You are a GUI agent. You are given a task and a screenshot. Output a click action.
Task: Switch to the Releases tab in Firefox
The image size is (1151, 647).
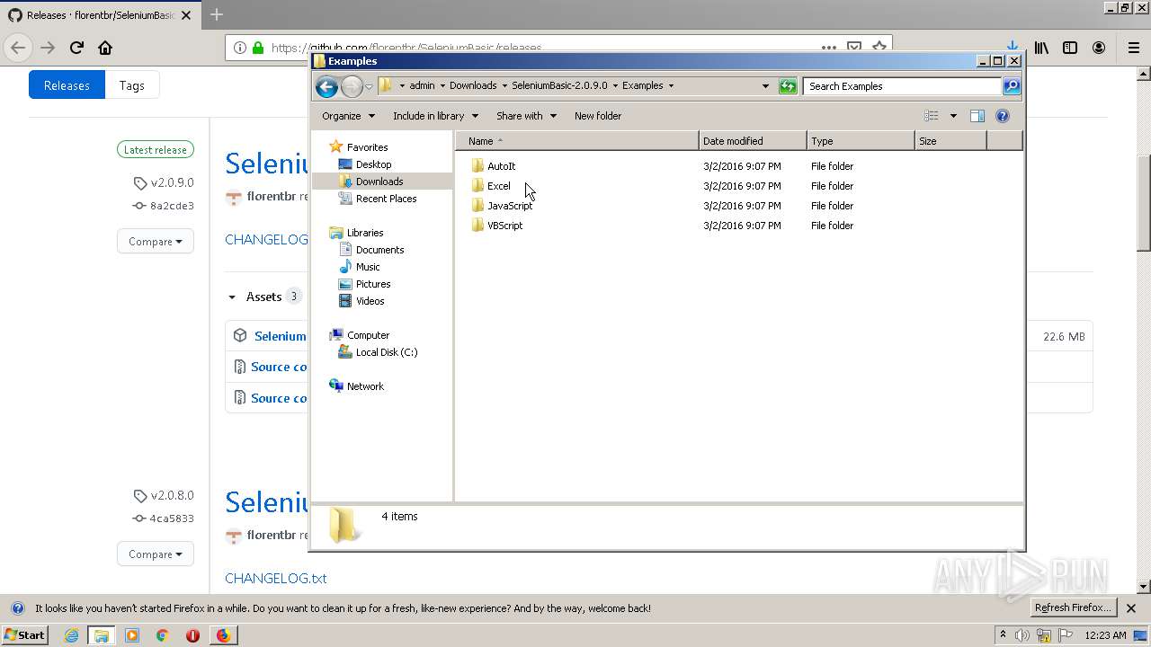point(67,85)
